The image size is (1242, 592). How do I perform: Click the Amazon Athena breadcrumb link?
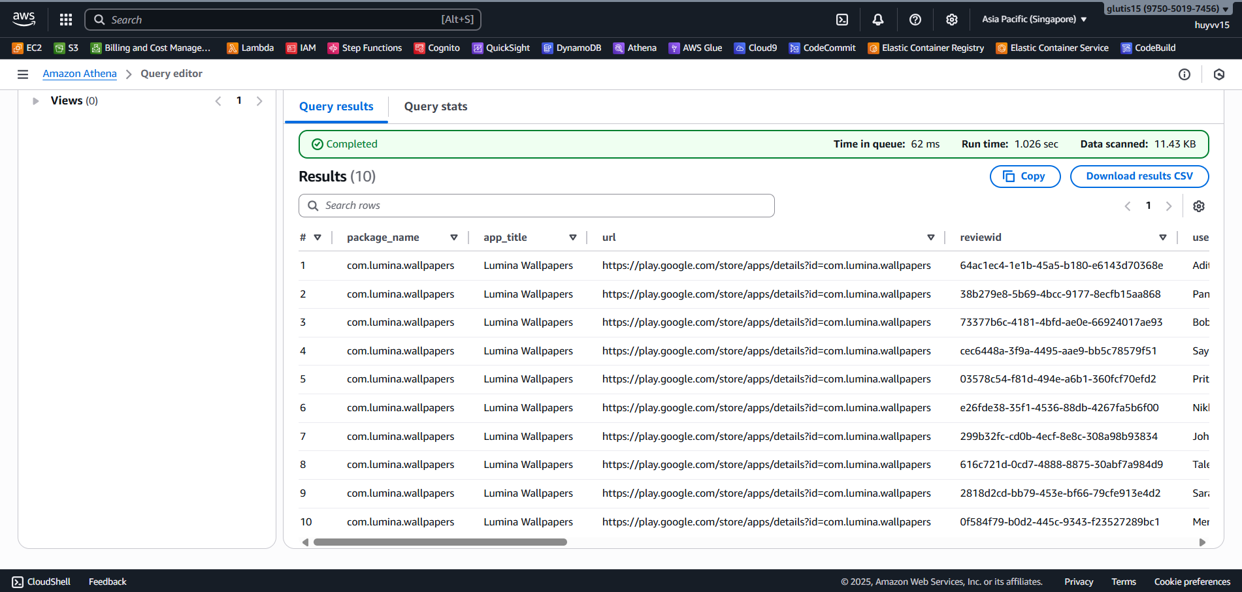80,74
